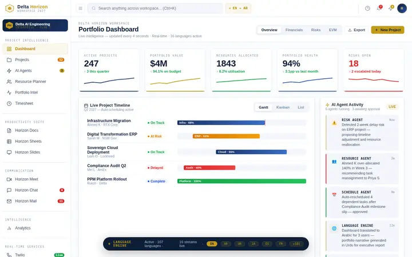This screenshot has height=257, width=412.
Task: Open the Portfolio Health 94% card
Action: (x=307, y=70)
